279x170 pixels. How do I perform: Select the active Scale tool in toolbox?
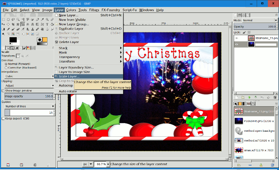point(23,24)
